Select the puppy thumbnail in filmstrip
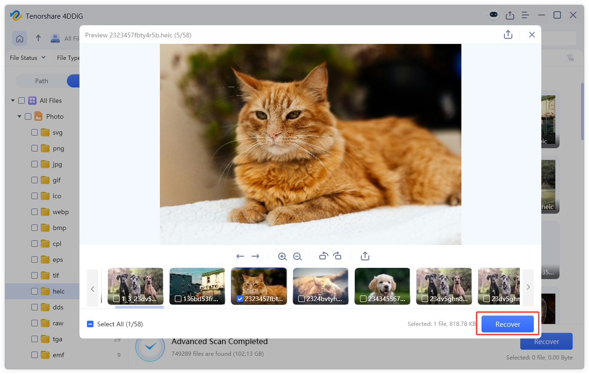Image resolution: width=589 pixels, height=374 pixels. (382, 283)
